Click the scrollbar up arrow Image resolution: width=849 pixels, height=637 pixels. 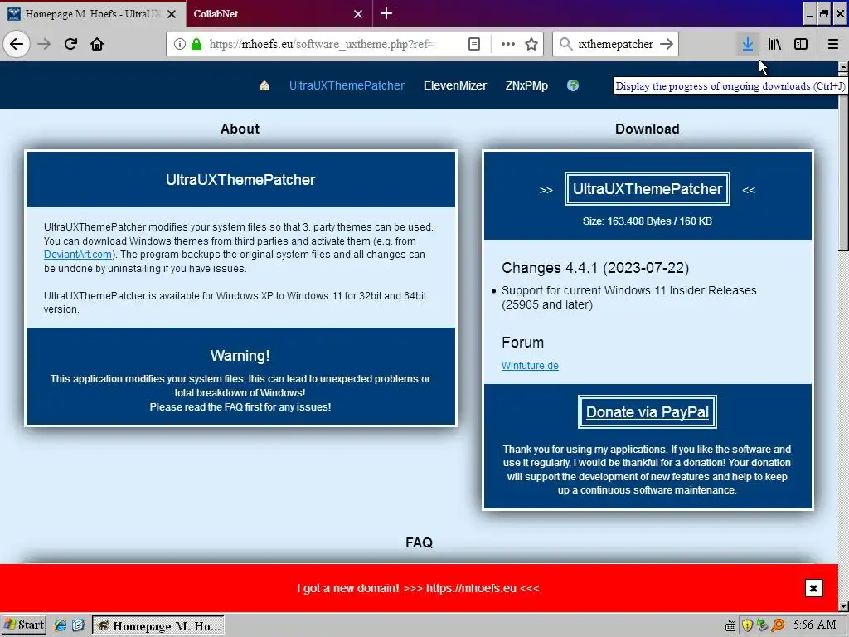point(843,66)
